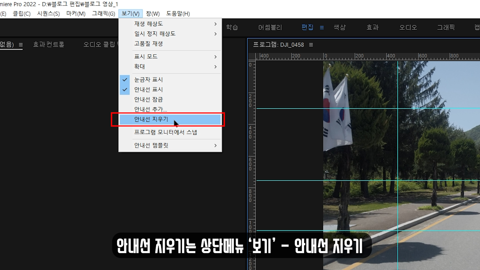Toggle 안내선 잠금 option
Viewport: 480px width, 270px height.
pos(148,99)
